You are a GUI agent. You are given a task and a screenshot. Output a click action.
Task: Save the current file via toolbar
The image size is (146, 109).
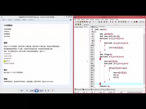point(80,22)
